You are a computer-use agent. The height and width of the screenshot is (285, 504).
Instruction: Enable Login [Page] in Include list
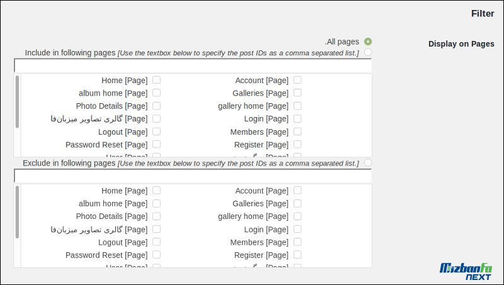click(x=297, y=119)
